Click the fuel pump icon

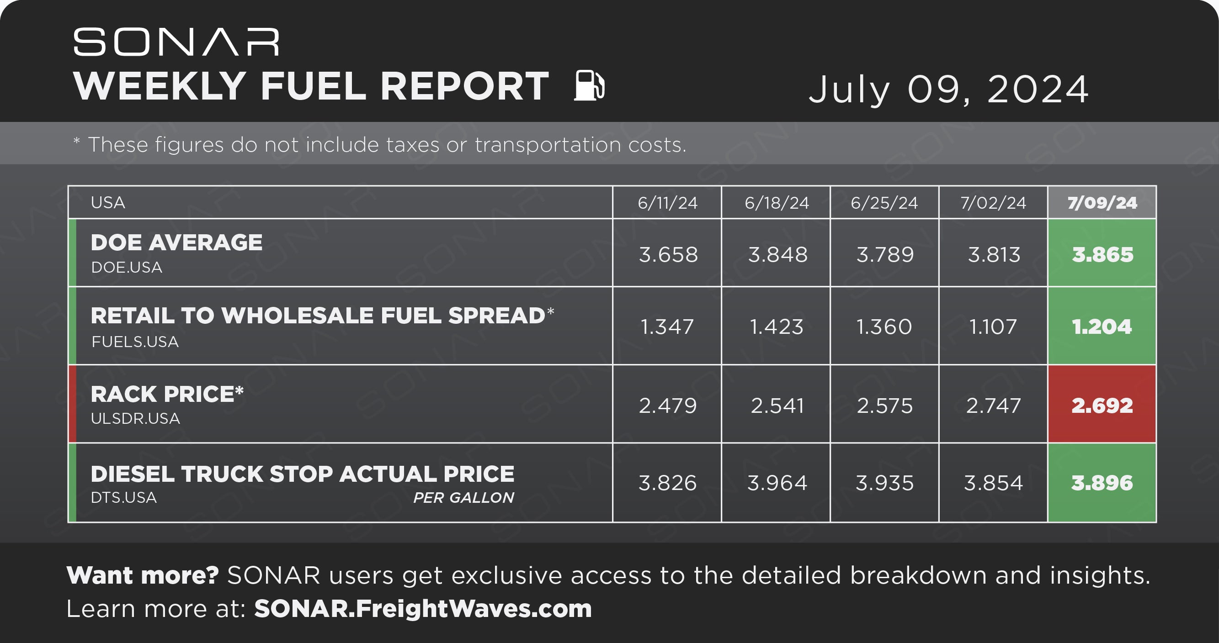[x=589, y=85]
